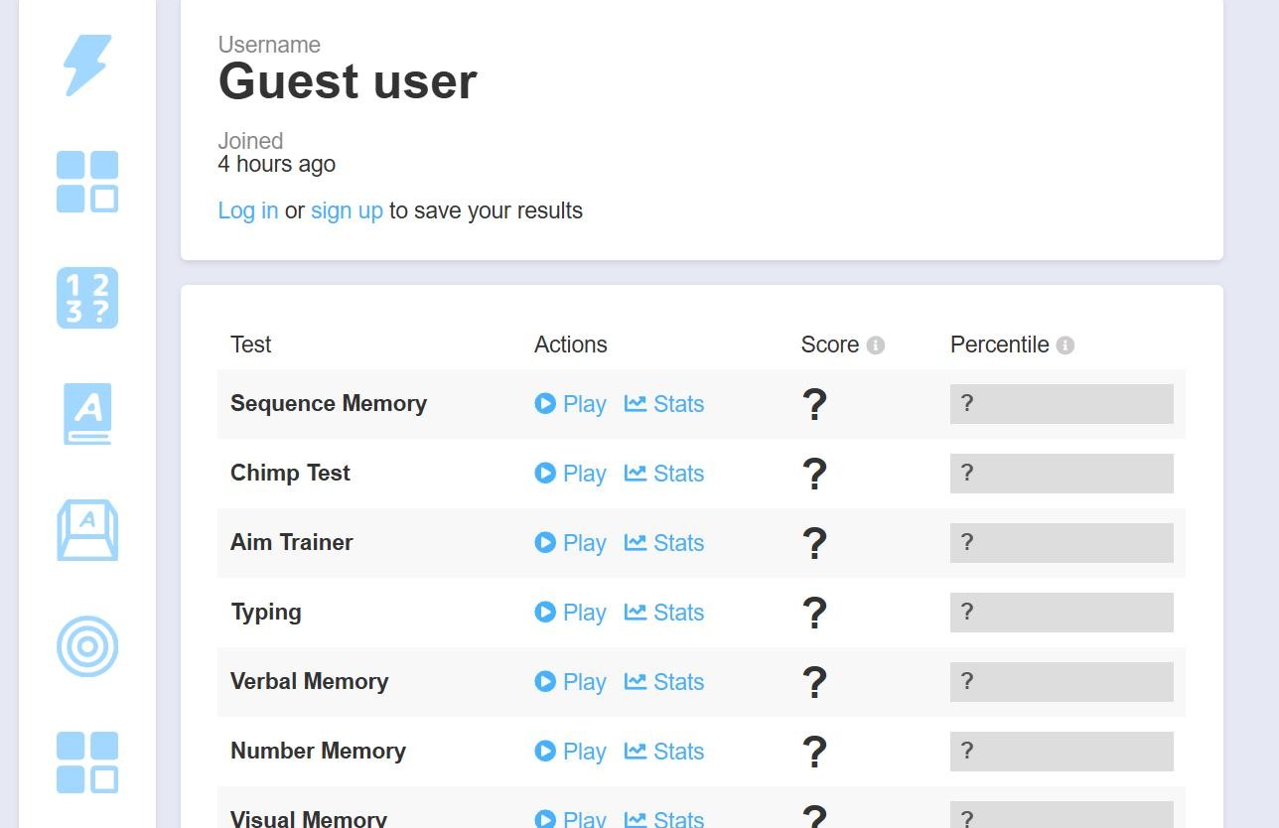Click the squares icon below the lightning bolt
The width and height of the screenshot is (1279, 828).
(x=87, y=182)
